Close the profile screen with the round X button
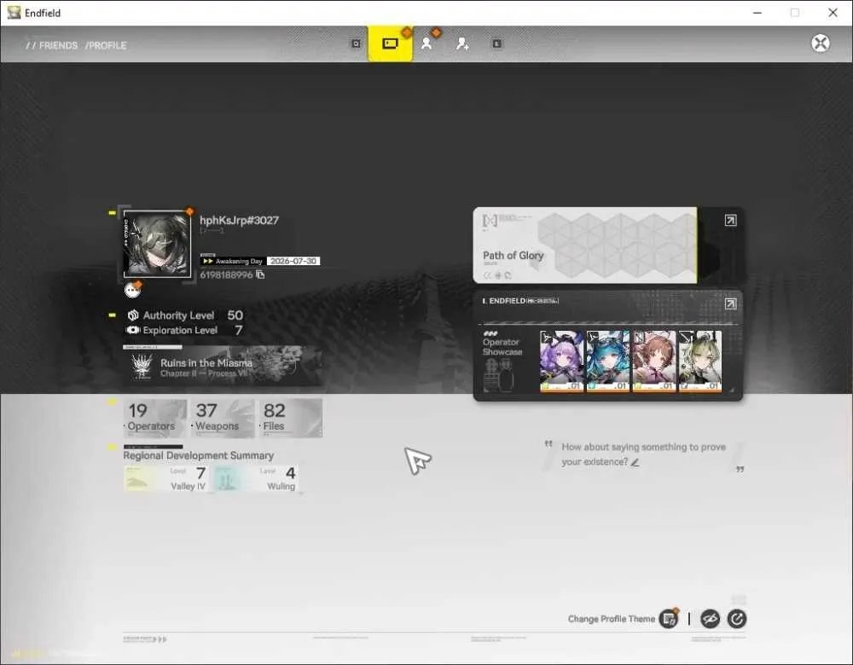Viewport: 853px width, 665px height. [821, 43]
